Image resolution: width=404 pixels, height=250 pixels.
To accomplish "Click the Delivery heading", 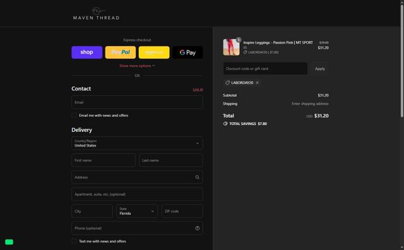I will [x=81, y=130].
